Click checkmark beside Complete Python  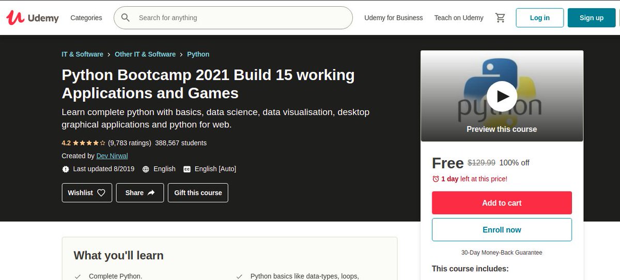point(78,276)
